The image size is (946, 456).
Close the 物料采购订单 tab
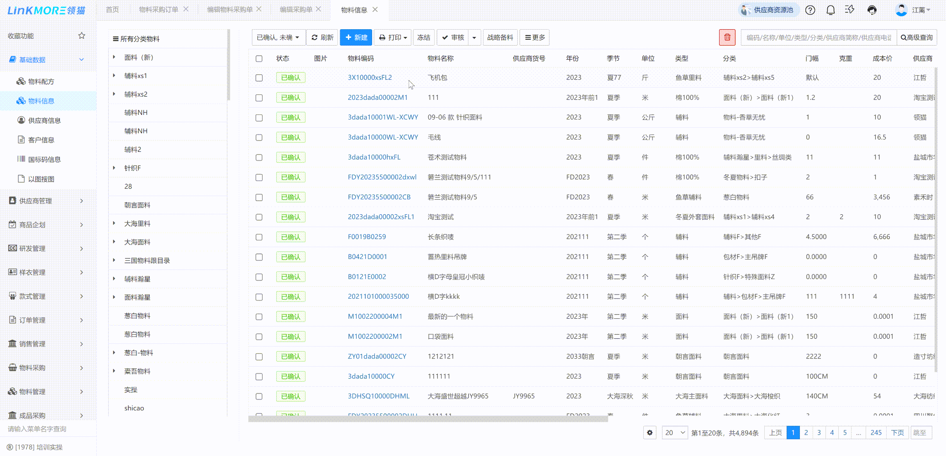(x=186, y=9)
